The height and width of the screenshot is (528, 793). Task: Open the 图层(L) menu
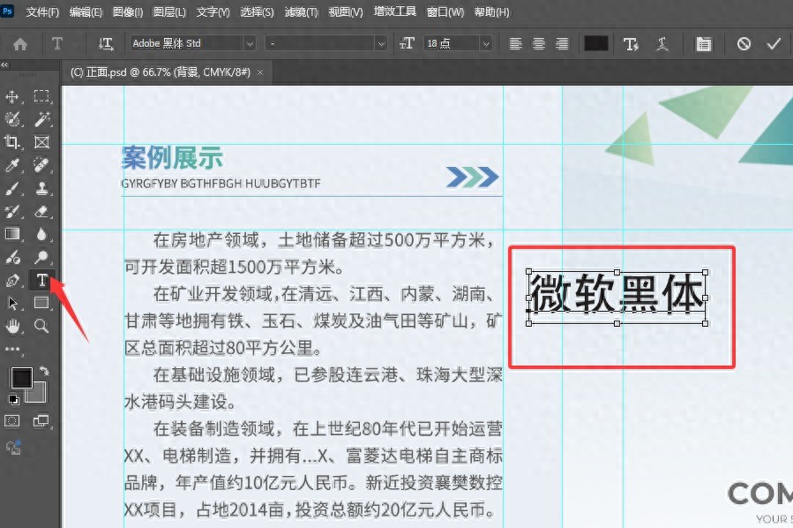coord(170,12)
